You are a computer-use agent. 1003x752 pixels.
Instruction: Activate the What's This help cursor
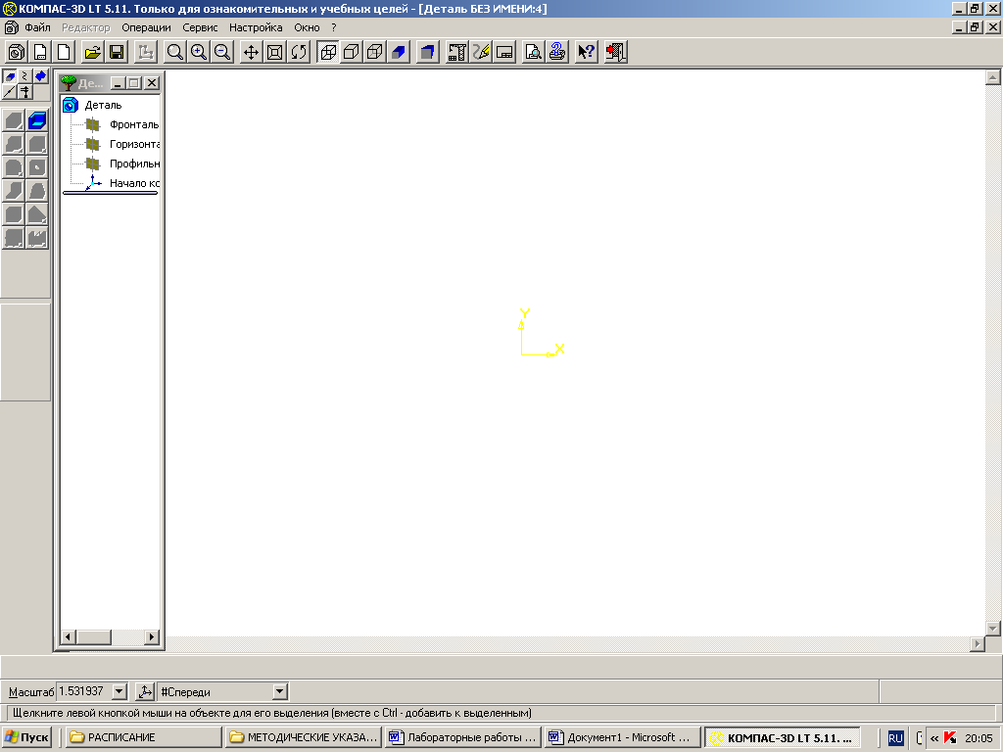(586, 52)
